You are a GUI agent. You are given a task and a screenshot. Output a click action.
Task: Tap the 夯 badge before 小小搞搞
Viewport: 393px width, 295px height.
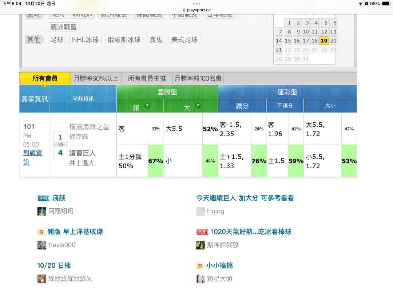(200, 266)
